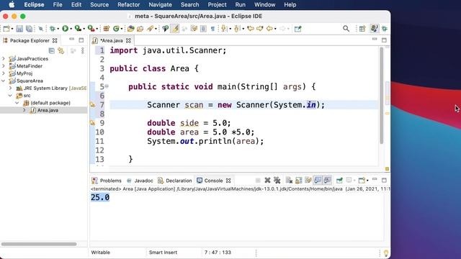The image size is (461, 259).
Task: Toggle Show Console on Standard Out
Action: (318, 180)
